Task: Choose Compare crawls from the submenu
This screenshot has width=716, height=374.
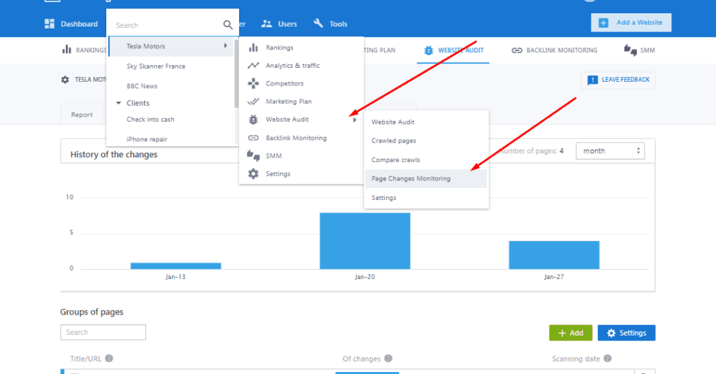Action: click(x=395, y=160)
